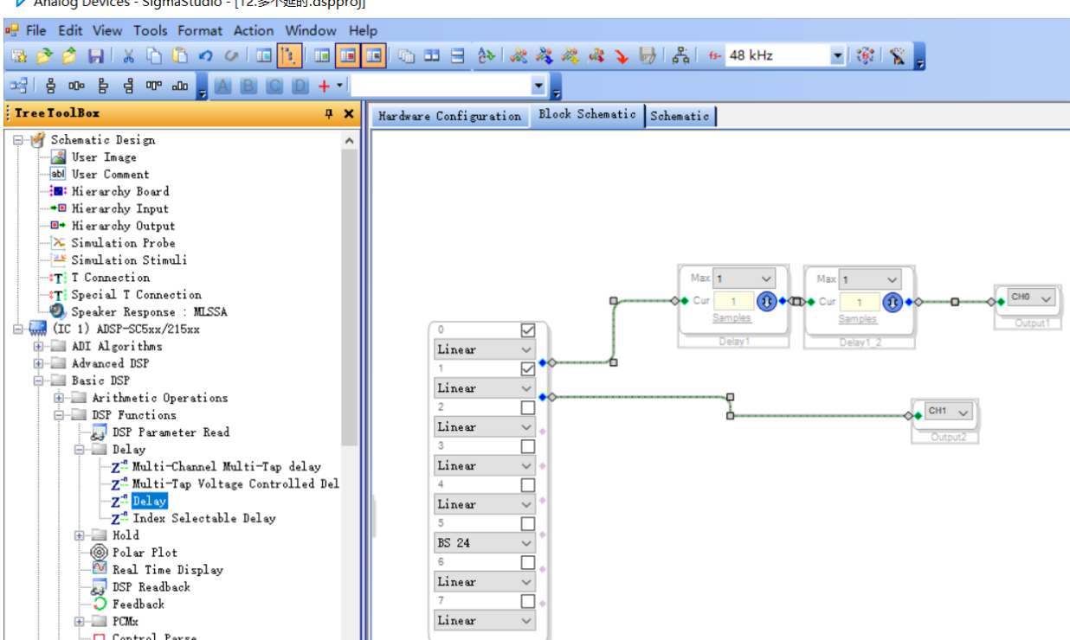Select the T Connection tree item

coord(111,278)
